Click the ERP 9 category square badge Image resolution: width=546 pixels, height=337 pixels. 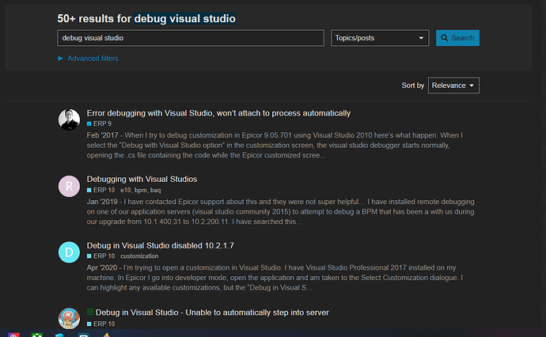(89, 123)
